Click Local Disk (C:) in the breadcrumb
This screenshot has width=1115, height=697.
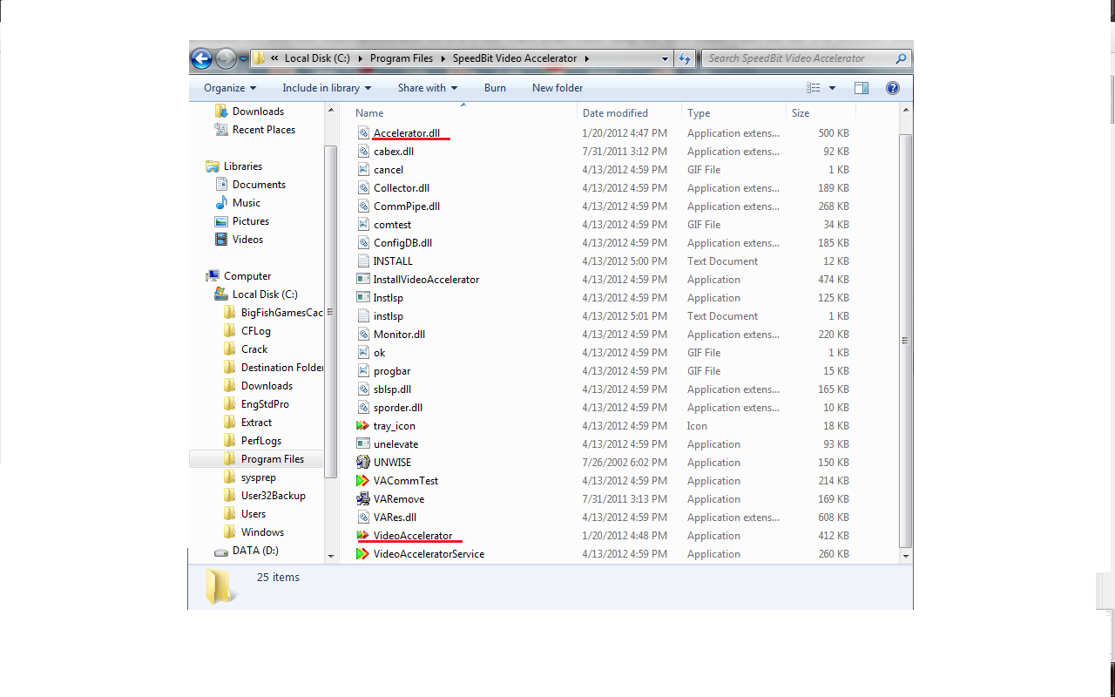tap(317, 58)
